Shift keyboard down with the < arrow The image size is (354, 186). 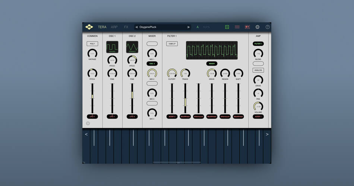pyautogui.click(x=86, y=134)
